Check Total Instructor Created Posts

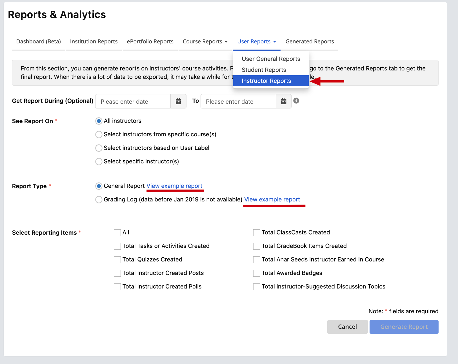[x=117, y=273]
